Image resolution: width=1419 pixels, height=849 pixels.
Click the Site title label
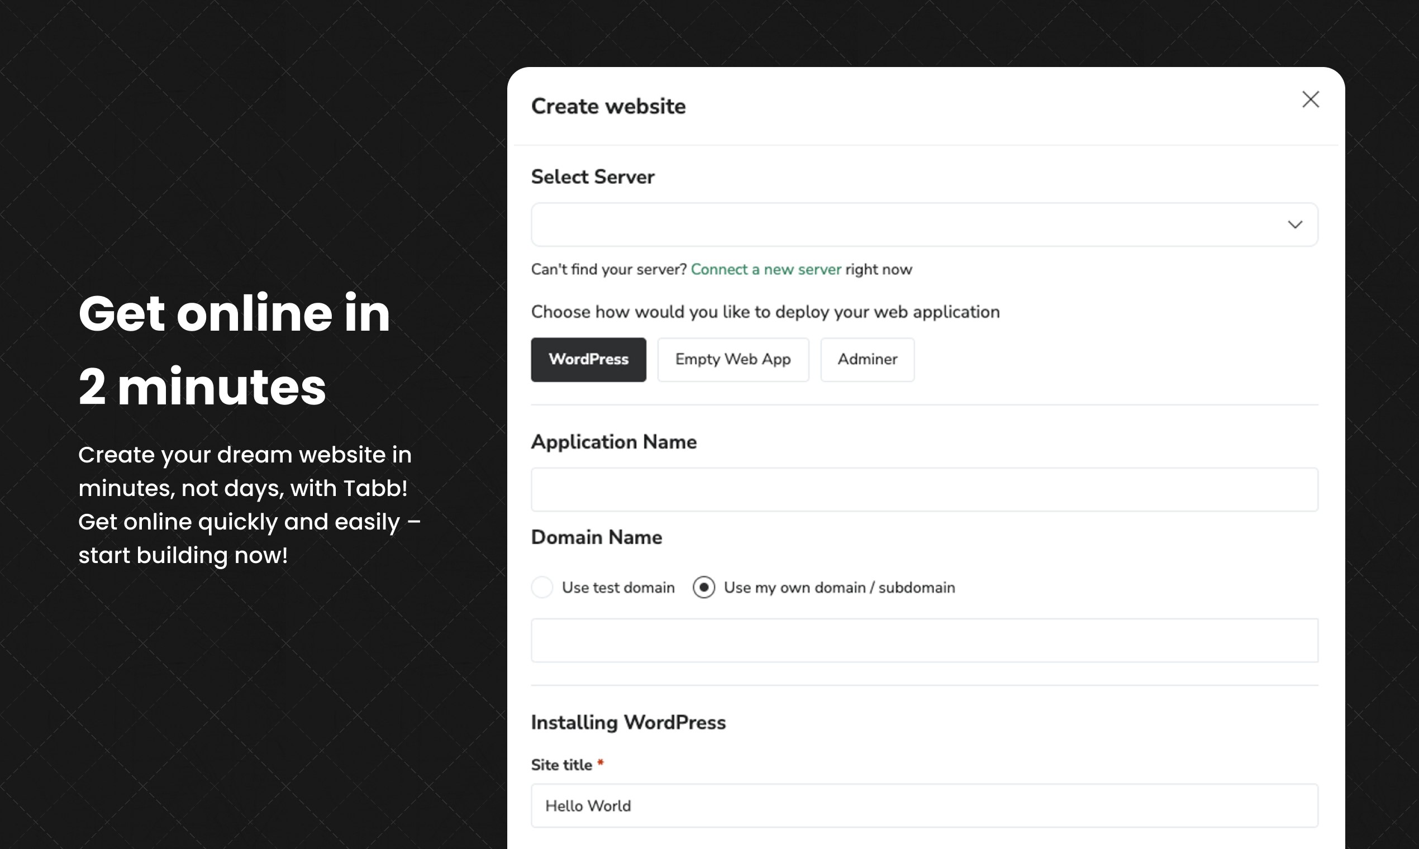tap(561, 764)
